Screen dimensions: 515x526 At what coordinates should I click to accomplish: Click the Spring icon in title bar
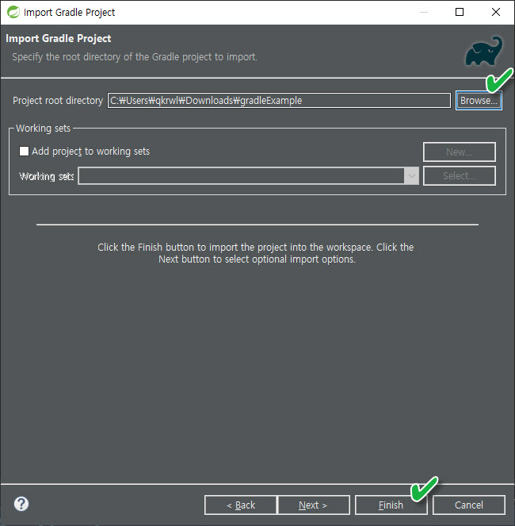tap(13, 12)
